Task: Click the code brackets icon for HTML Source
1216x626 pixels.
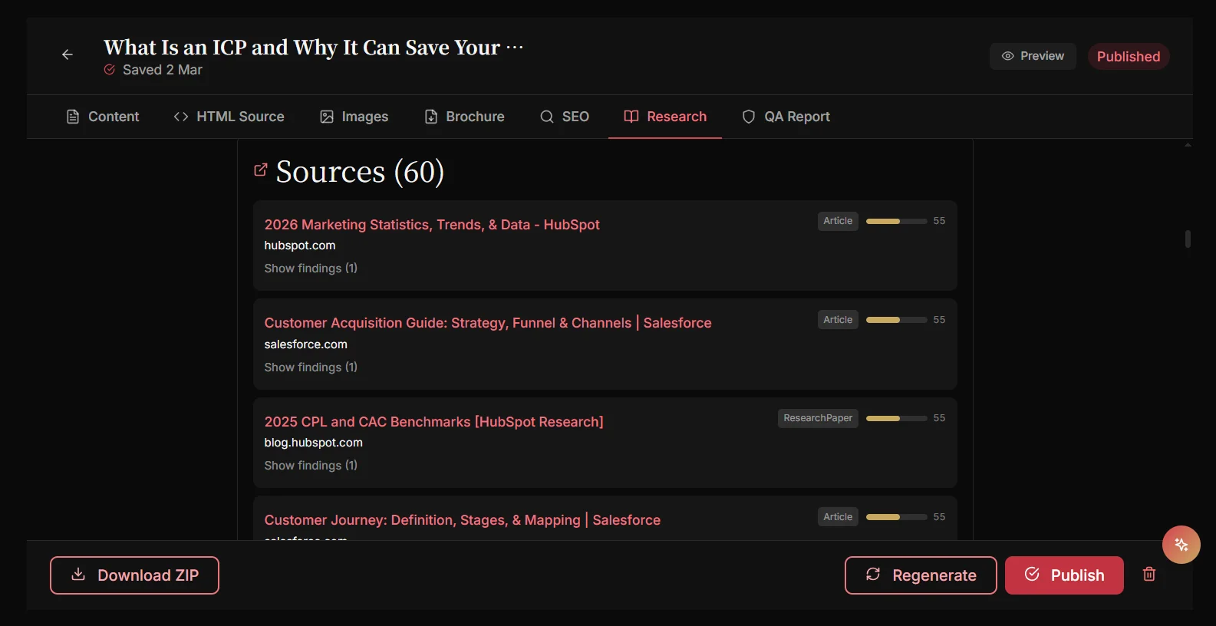Action: click(x=181, y=117)
